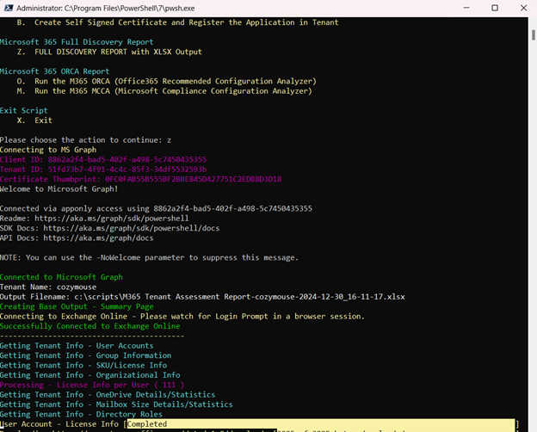This screenshot has height=432, width=537.
Task: Click 'Creating Base Output - Summary Page' line
Action: [77, 306]
